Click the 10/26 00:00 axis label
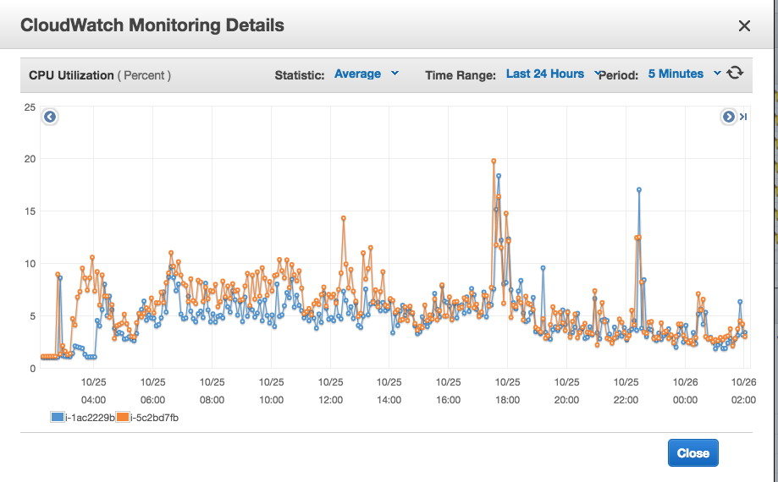This screenshot has width=778, height=482. 685,391
